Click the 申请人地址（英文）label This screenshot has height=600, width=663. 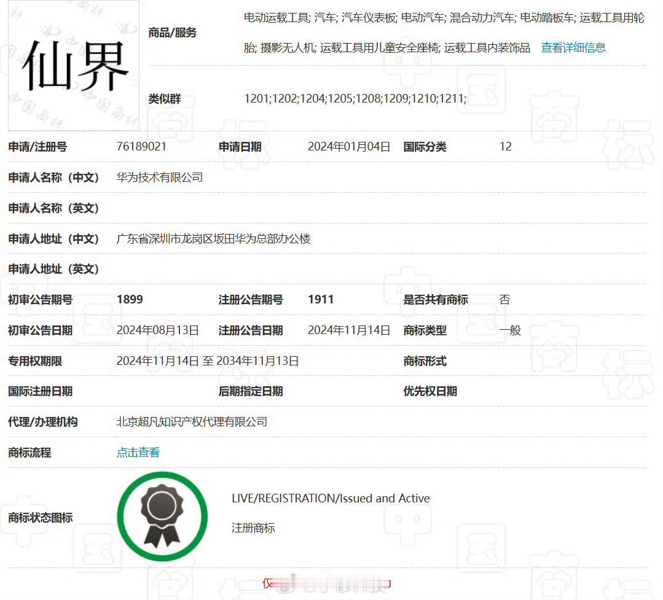[53, 269]
